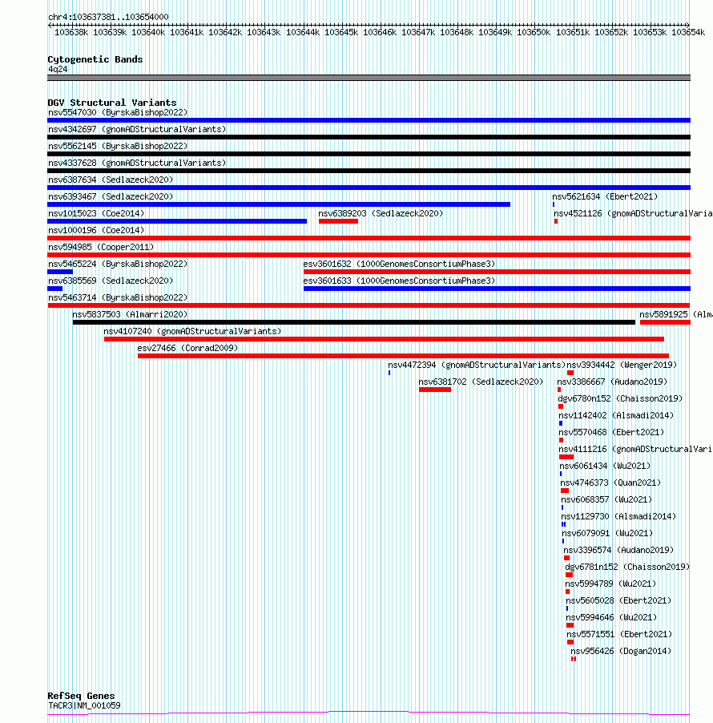The width and height of the screenshot is (713, 723).
Task: Click the 103654k ruler position label
Action: (687, 32)
